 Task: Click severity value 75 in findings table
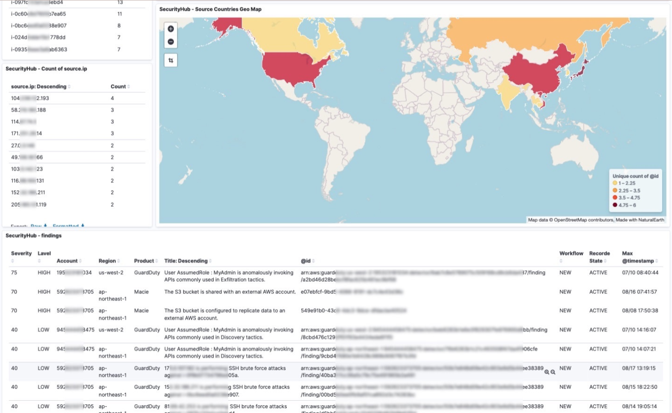pyautogui.click(x=14, y=273)
